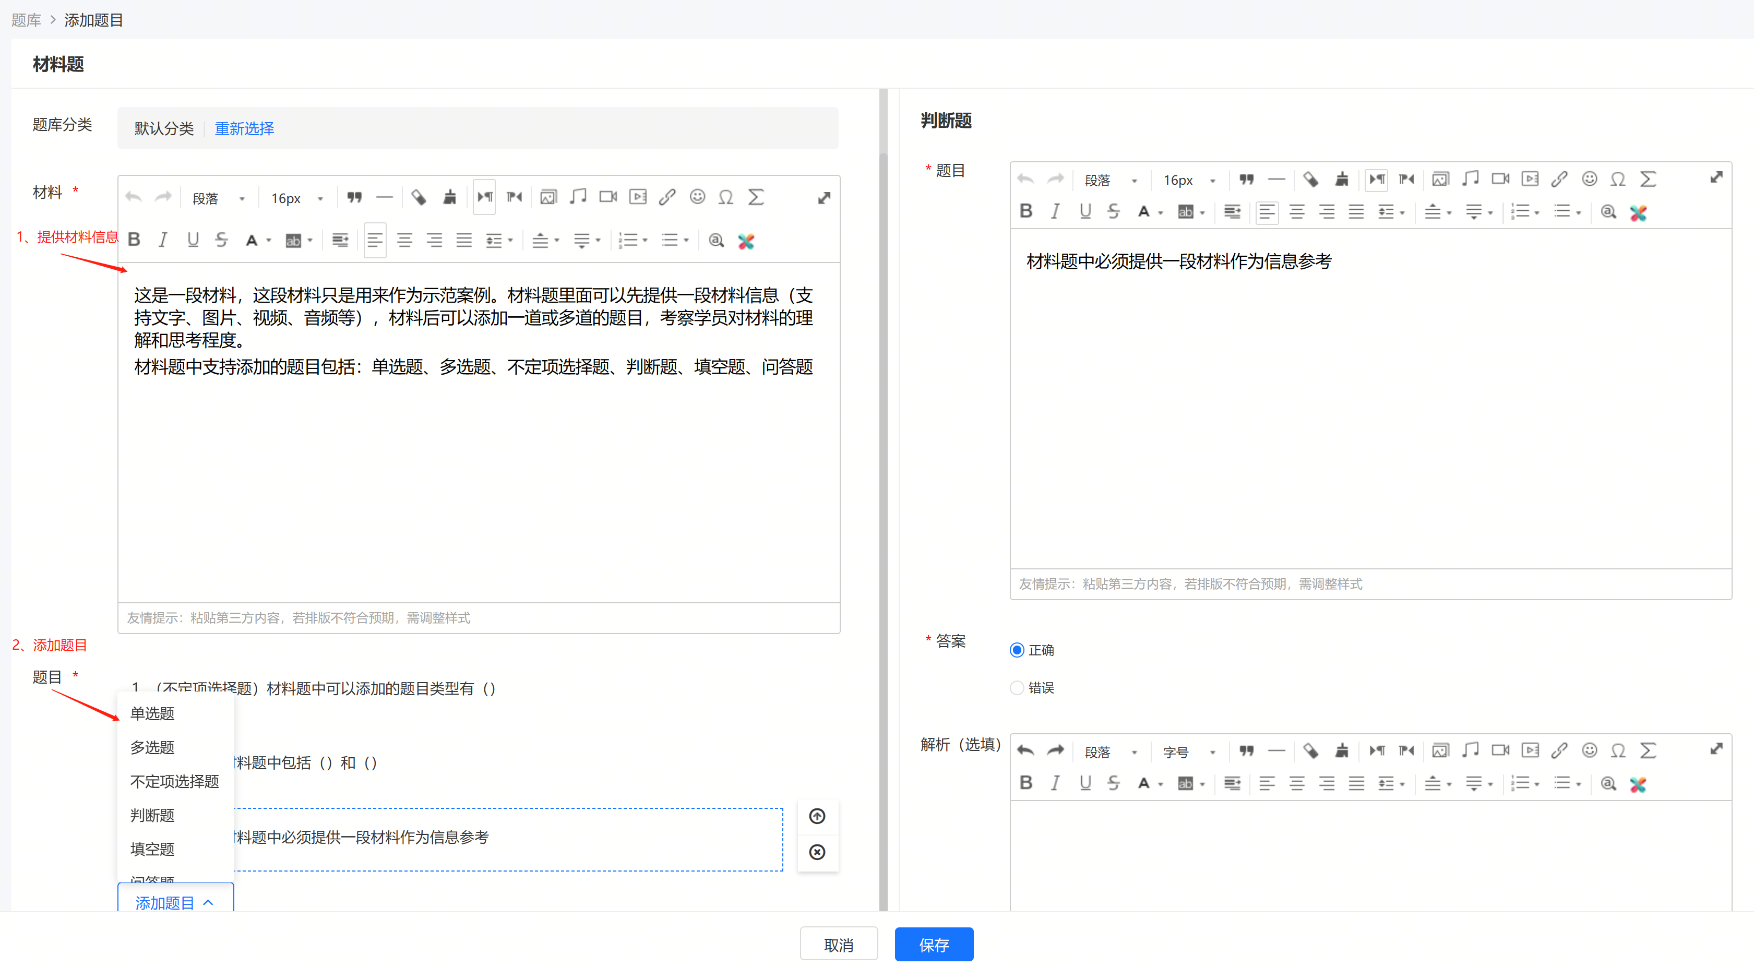Click undo in the 材料 editor

(x=134, y=197)
